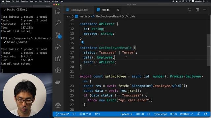This screenshot has height=118, width=211.
Task: Open the errors and warnings counter
Action: 85,114
